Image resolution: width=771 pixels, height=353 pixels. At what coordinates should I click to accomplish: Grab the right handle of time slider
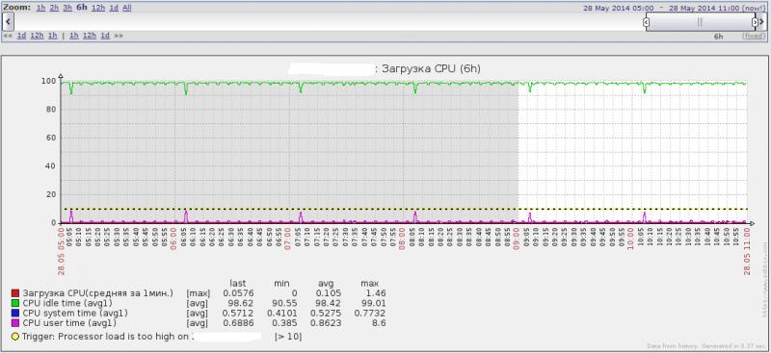click(755, 22)
